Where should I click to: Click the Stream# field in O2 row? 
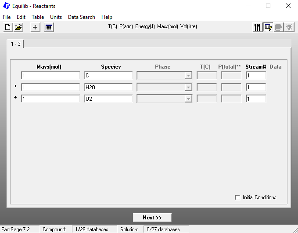coord(256,99)
